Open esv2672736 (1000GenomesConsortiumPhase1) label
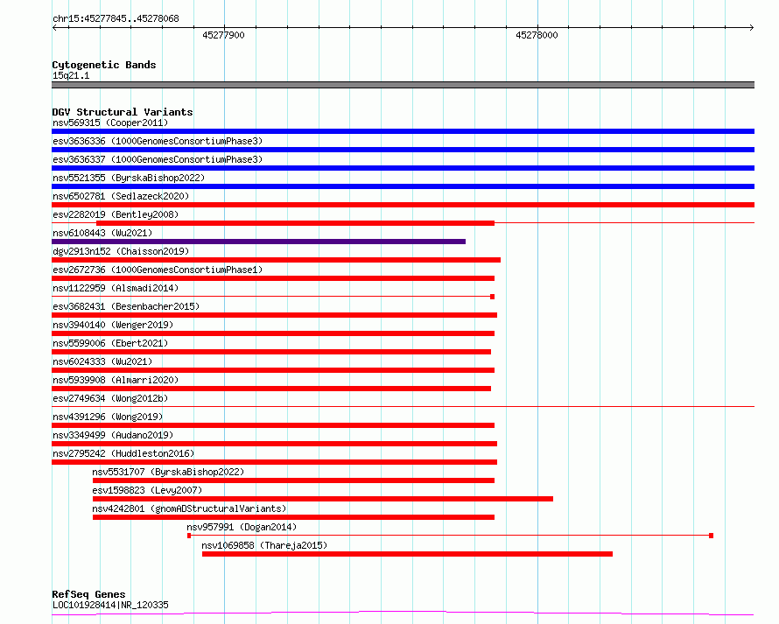The image size is (779, 624). [158, 270]
